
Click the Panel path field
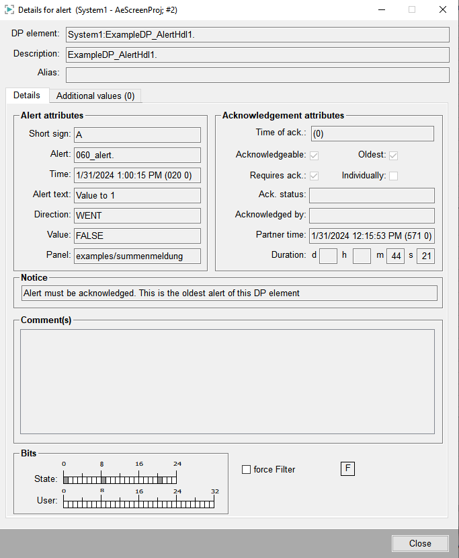(137, 256)
